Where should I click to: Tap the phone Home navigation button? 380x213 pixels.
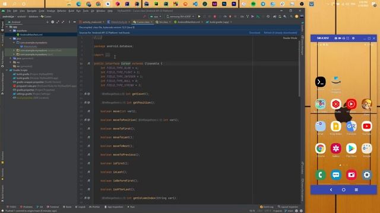pyautogui.click(x=344, y=190)
